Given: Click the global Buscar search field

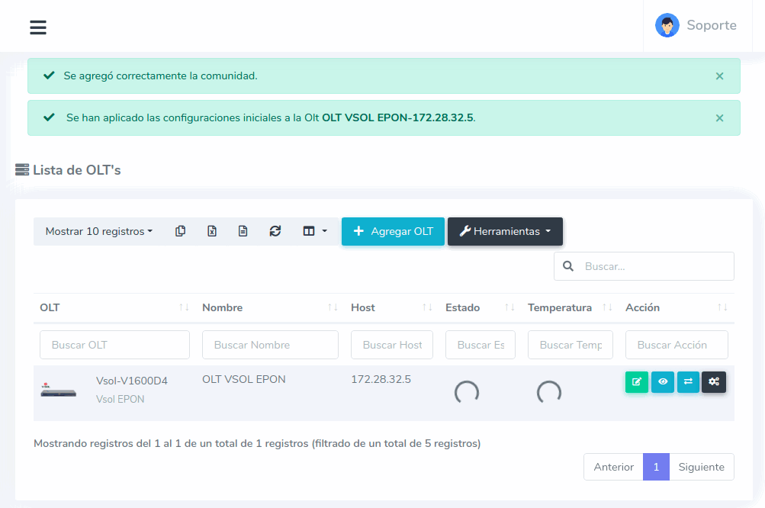Looking at the screenshot, I should click(x=654, y=266).
